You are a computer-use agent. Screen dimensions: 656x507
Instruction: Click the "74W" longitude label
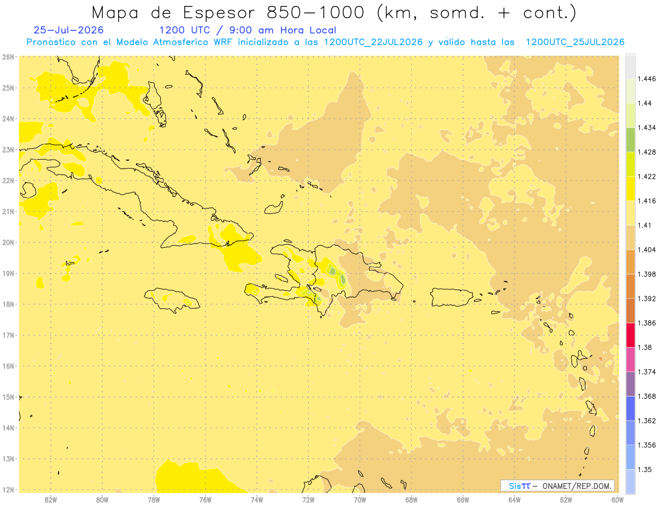[257, 499]
